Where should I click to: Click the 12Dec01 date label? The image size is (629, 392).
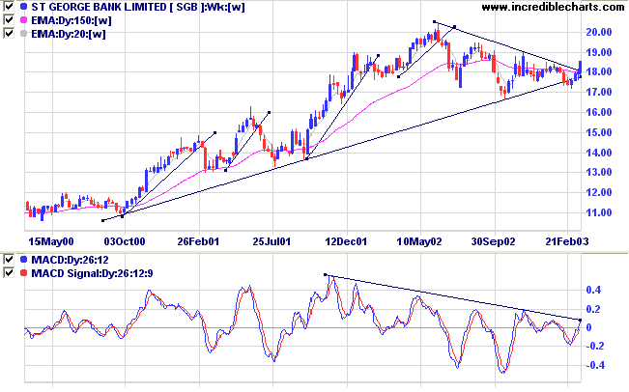click(346, 241)
